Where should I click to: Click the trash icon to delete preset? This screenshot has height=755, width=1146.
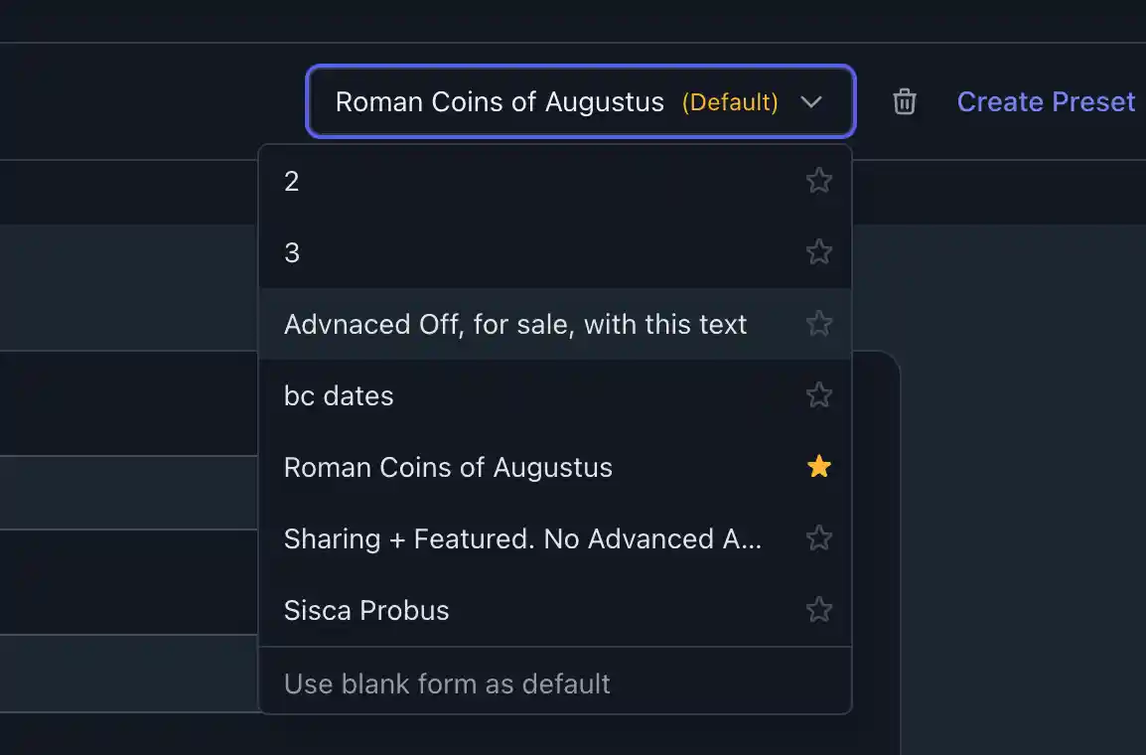[x=904, y=101]
